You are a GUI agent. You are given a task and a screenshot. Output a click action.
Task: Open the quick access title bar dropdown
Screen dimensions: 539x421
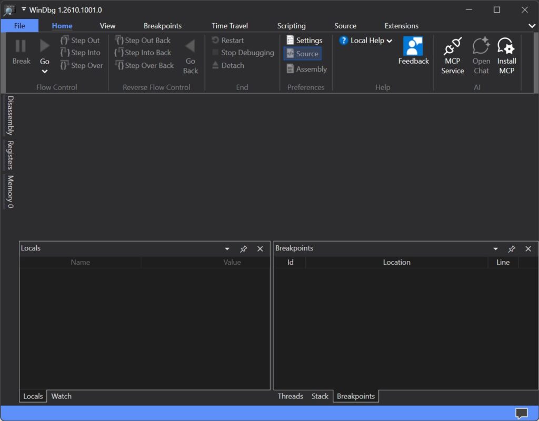(x=24, y=9)
